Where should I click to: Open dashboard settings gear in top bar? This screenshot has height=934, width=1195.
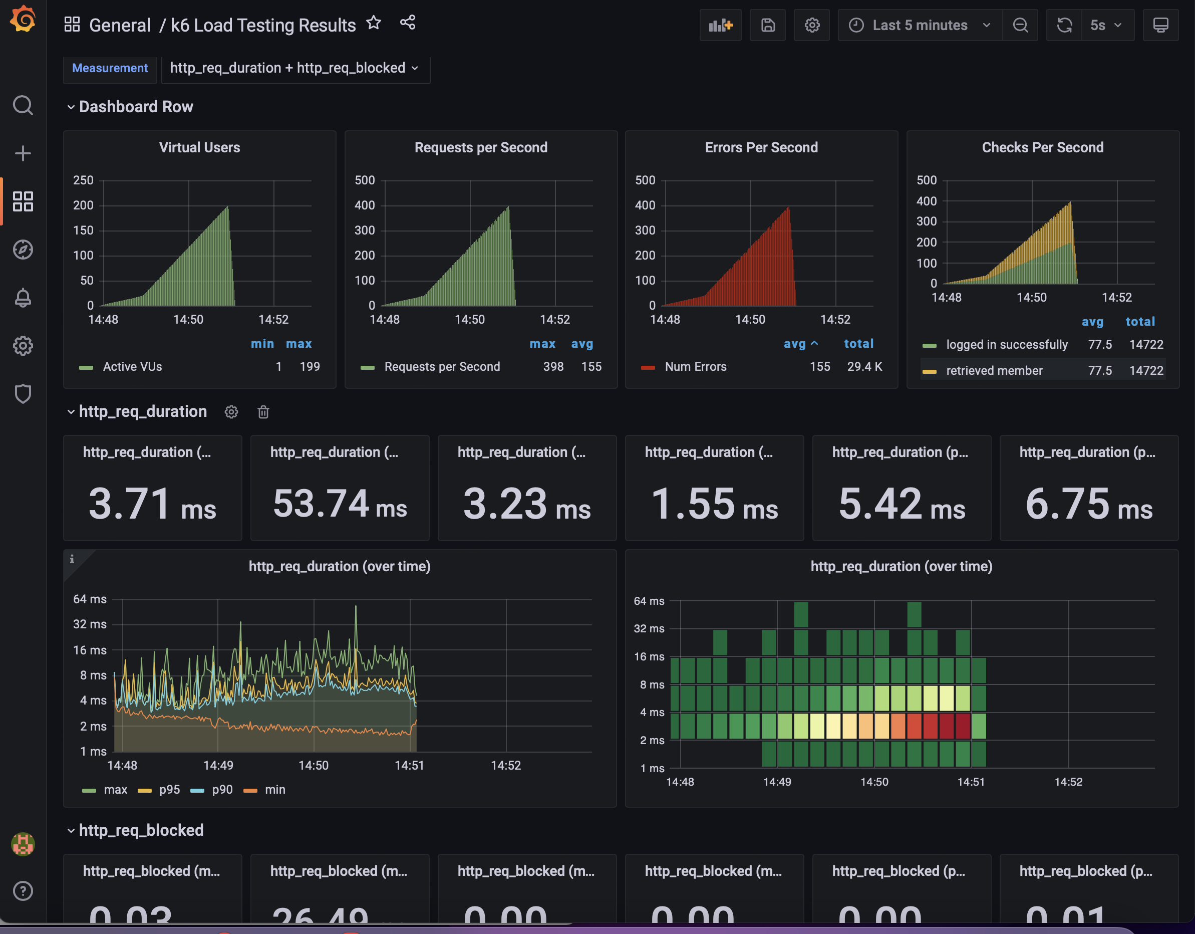(811, 25)
